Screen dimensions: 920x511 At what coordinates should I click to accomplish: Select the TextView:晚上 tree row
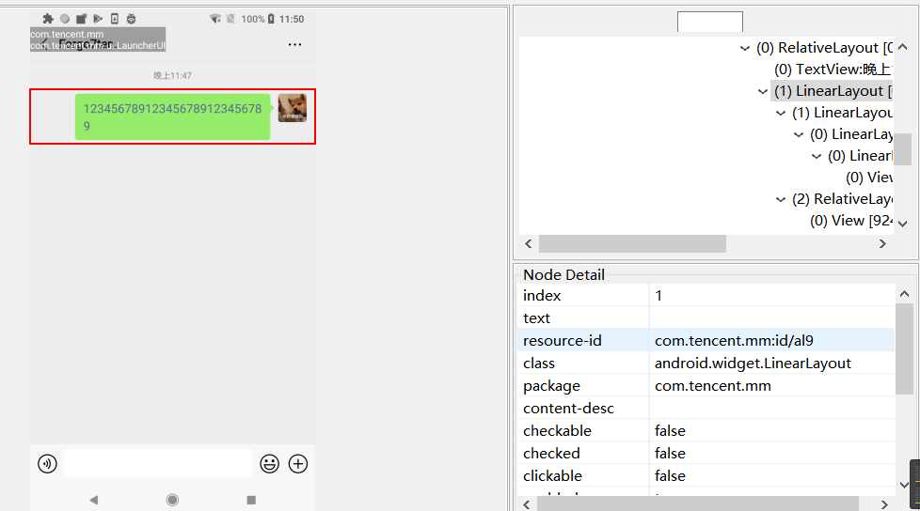tap(833, 70)
